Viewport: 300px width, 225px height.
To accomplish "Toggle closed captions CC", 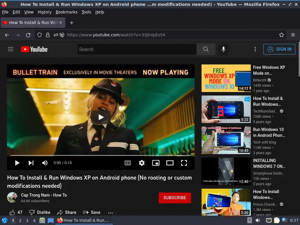I will tap(128, 163).
